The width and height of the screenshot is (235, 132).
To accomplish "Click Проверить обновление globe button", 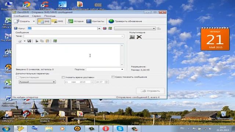I will [125, 21].
